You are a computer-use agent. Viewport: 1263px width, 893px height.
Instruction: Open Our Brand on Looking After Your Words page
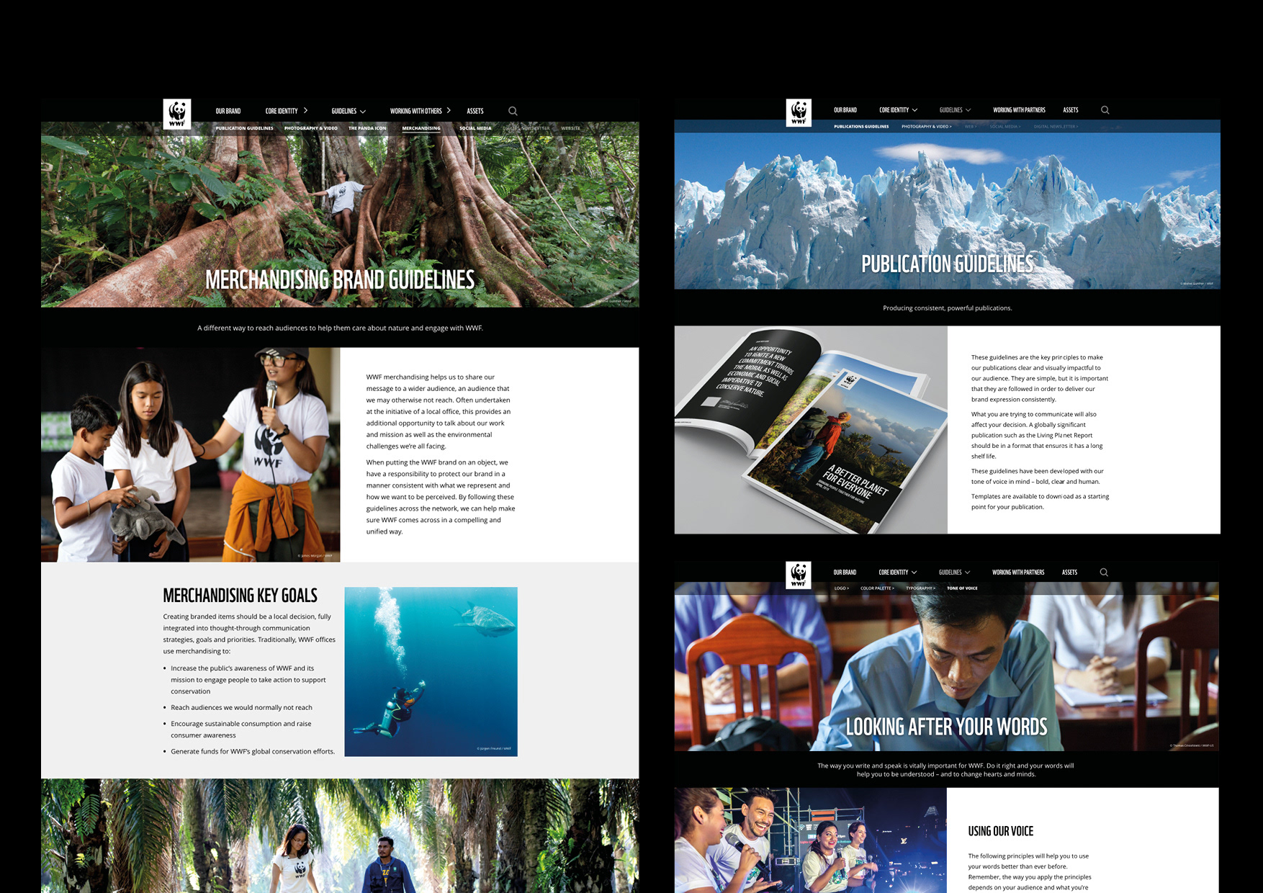(845, 573)
